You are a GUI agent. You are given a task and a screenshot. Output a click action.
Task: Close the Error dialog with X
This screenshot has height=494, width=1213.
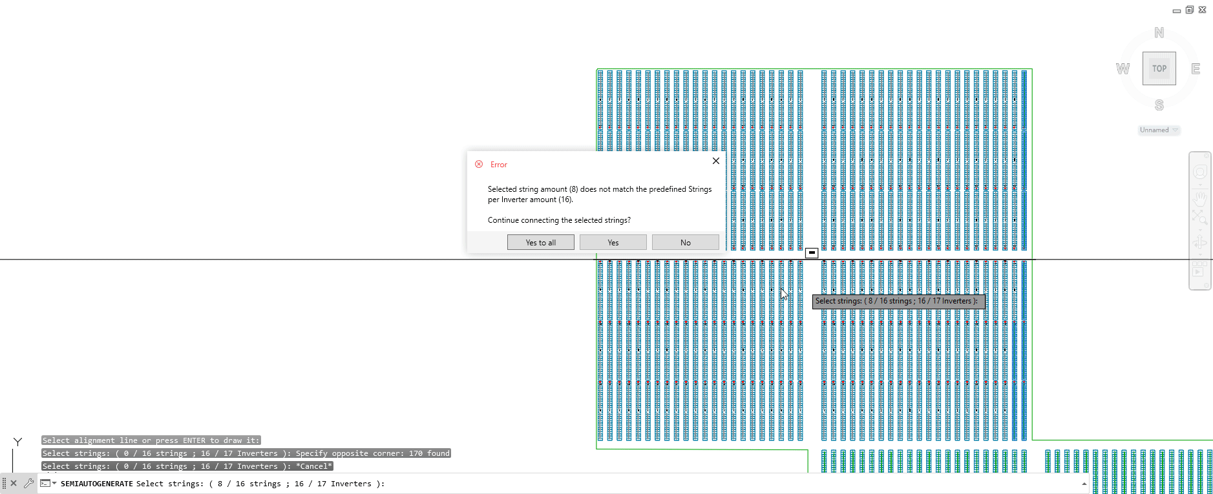tap(715, 161)
